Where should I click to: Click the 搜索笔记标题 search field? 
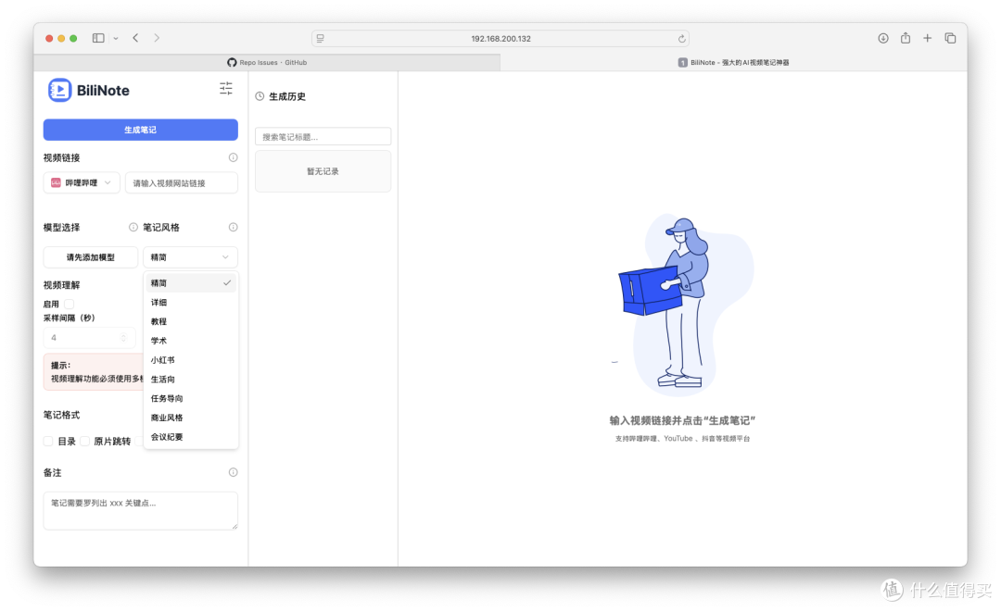(323, 136)
